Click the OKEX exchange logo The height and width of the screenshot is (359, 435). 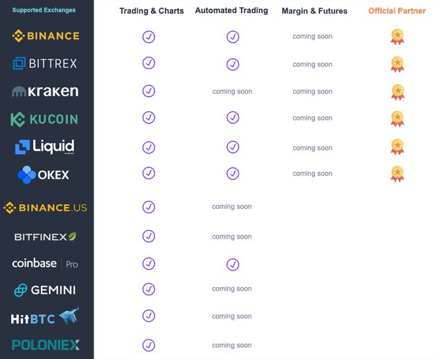point(43,175)
